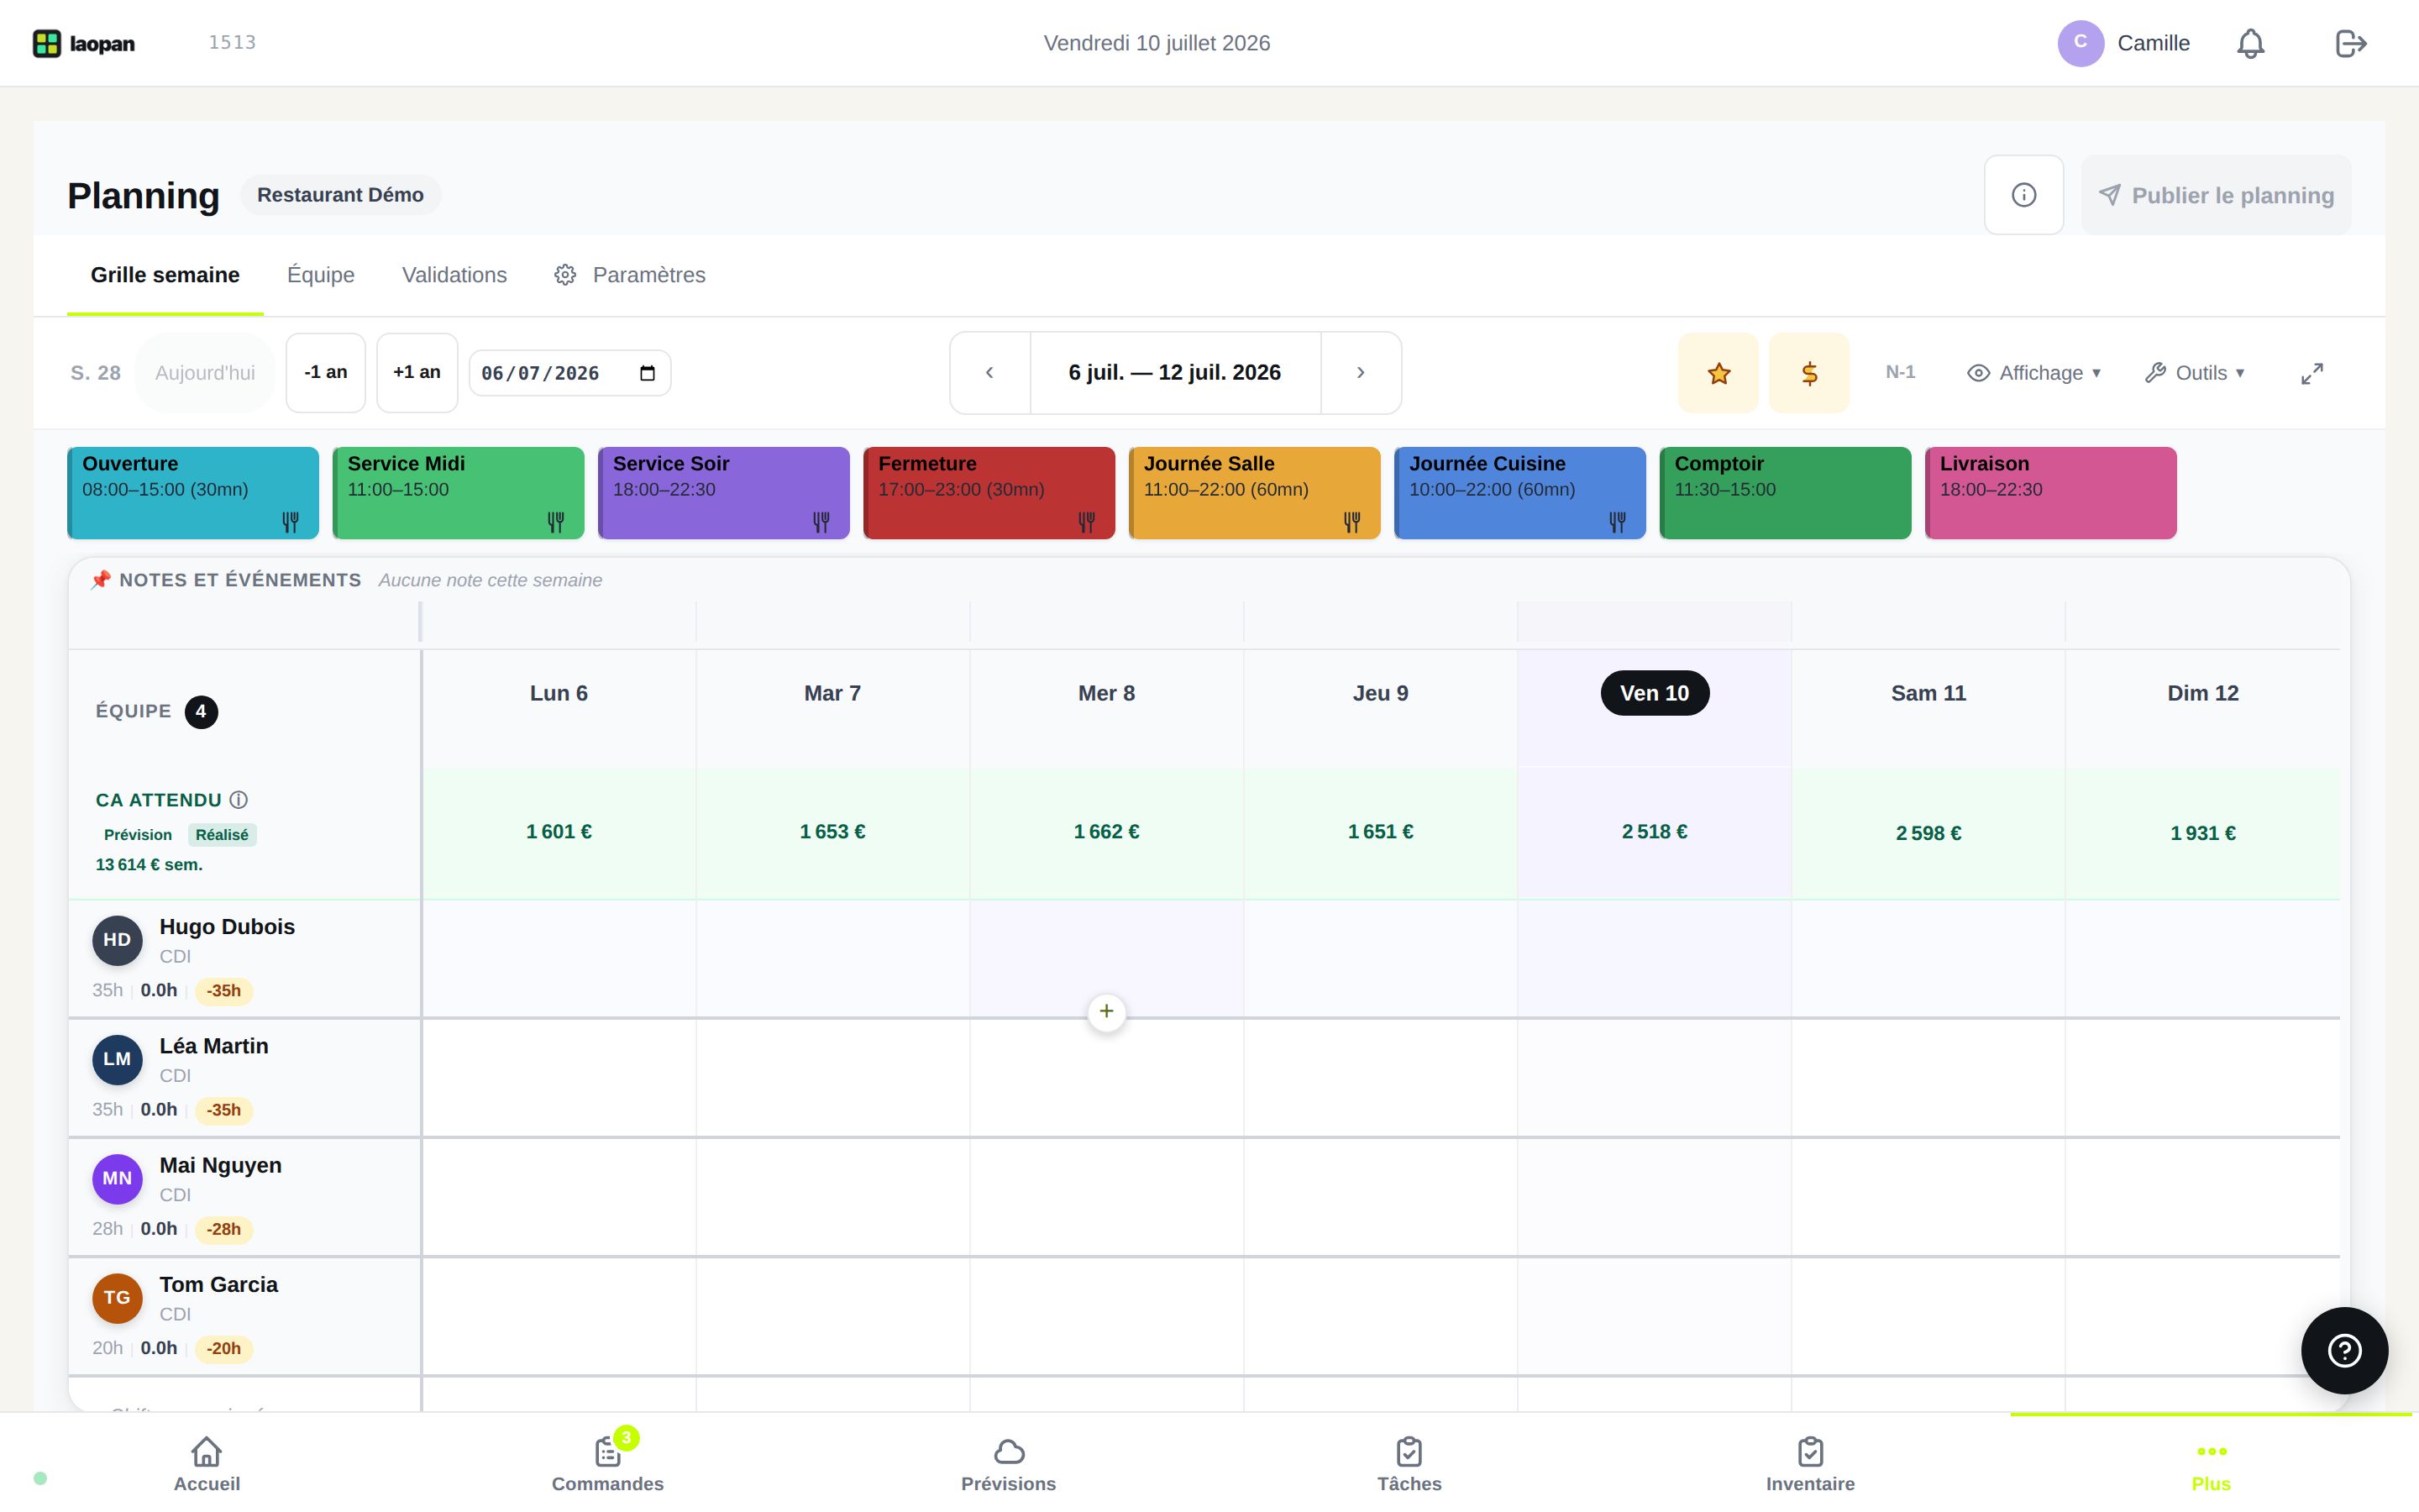2419x1512 pixels.
Task: Open Camille's avatar
Action: [x=2081, y=43]
